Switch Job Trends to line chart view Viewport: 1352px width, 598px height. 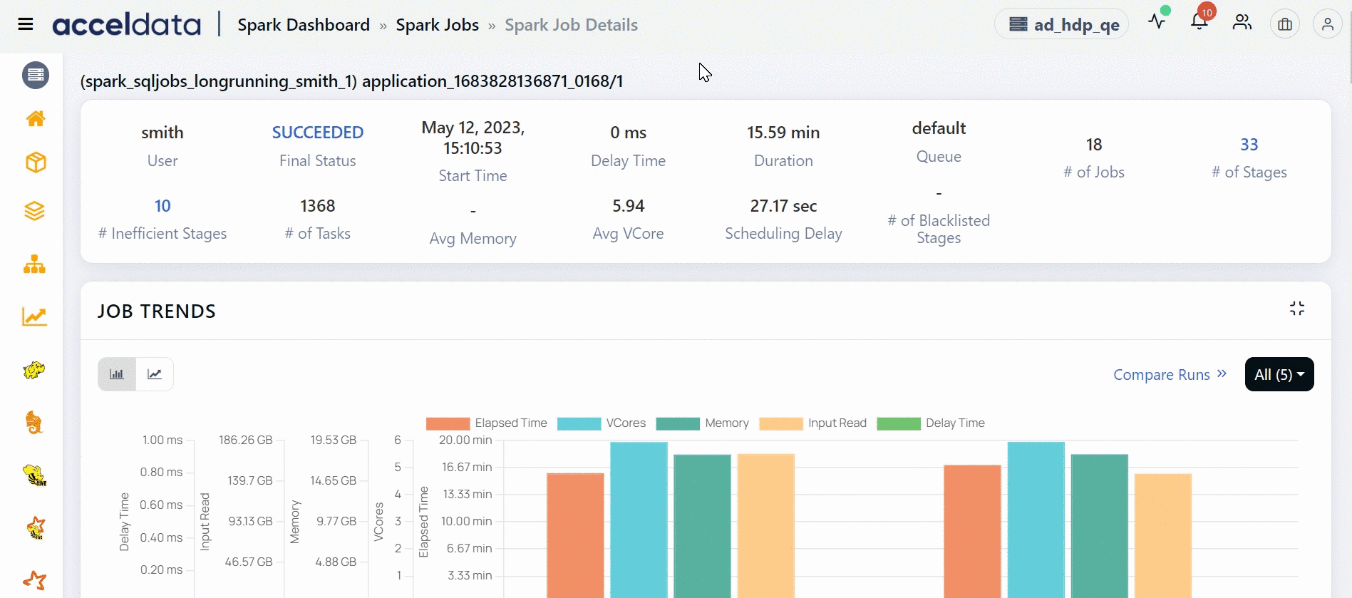(155, 374)
